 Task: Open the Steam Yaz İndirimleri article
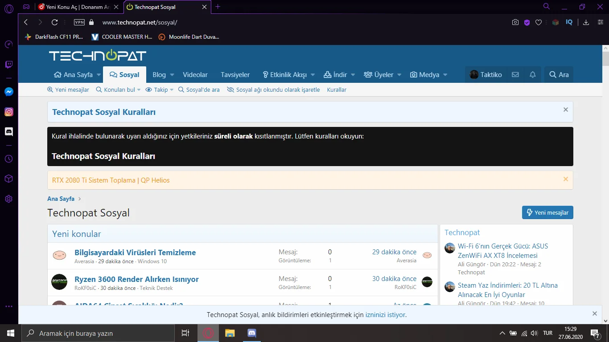tap(508, 290)
